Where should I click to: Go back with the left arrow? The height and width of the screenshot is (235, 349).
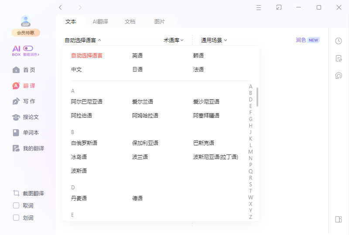click(x=60, y=7)
